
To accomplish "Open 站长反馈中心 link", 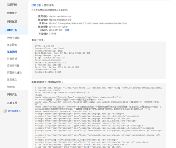I will pos(14,111).
